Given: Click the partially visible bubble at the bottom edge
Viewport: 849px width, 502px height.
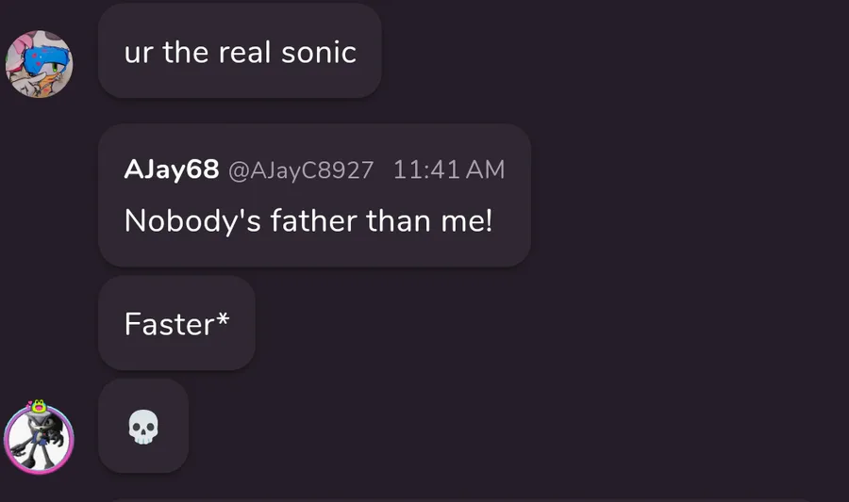Looking at the screenshot, I should [462, 499].
